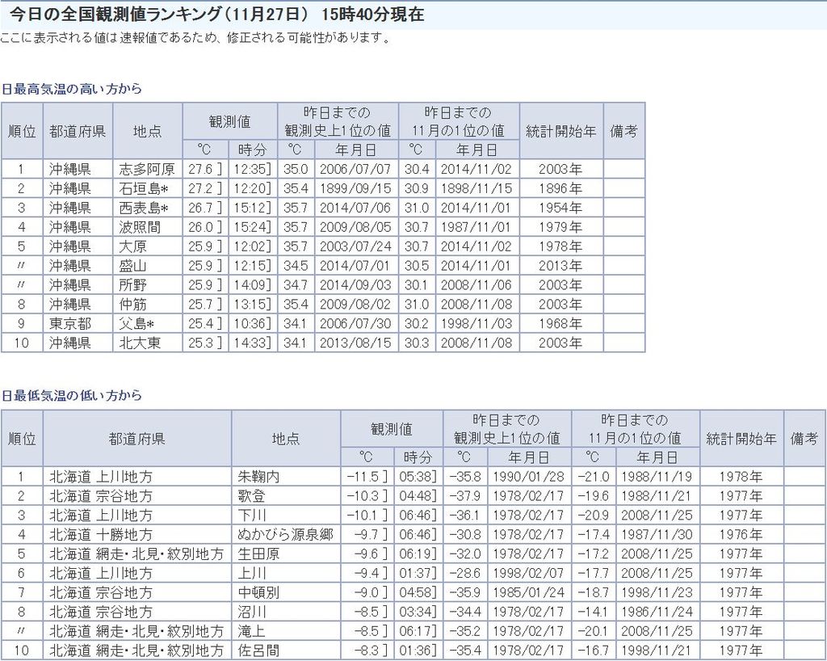Click the ぬかびら源泉郷 station cell

[x=286, y=534]
